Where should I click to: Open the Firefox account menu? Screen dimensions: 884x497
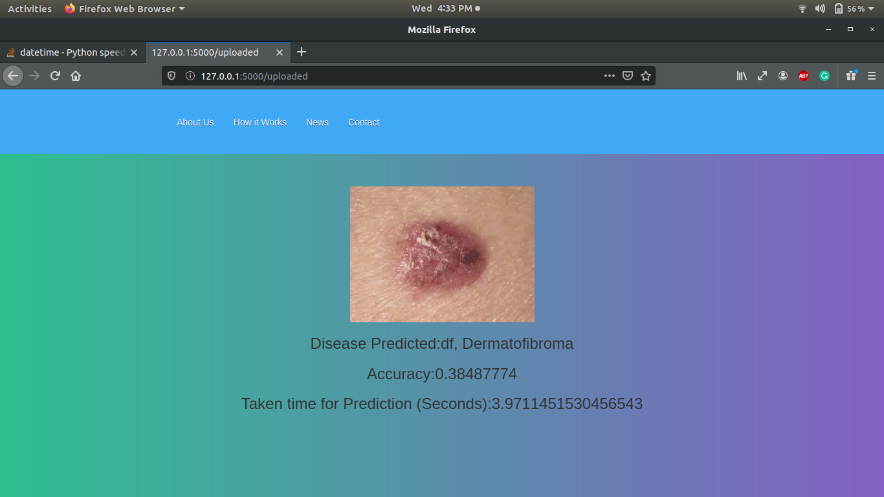pos(783,76)
